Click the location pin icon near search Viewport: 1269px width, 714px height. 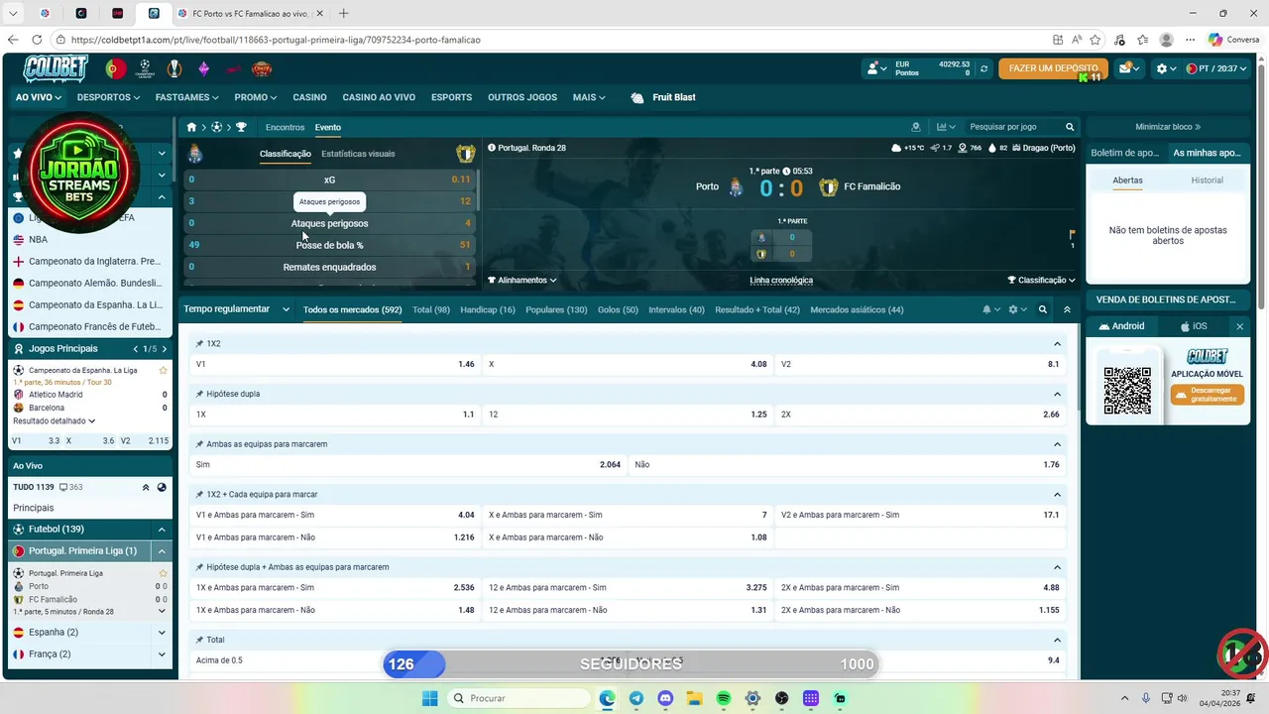[916, 127]
